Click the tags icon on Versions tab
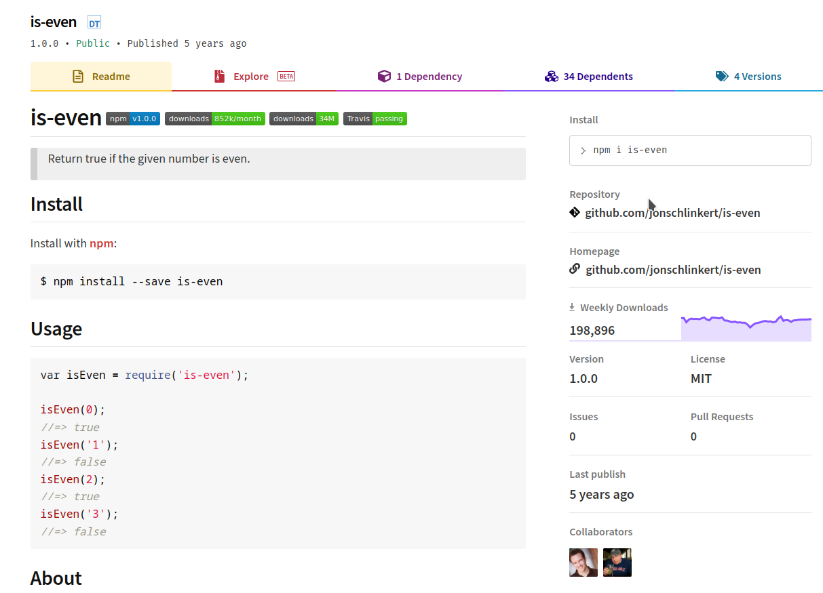The image size is (823, 593). pos(722,77)
